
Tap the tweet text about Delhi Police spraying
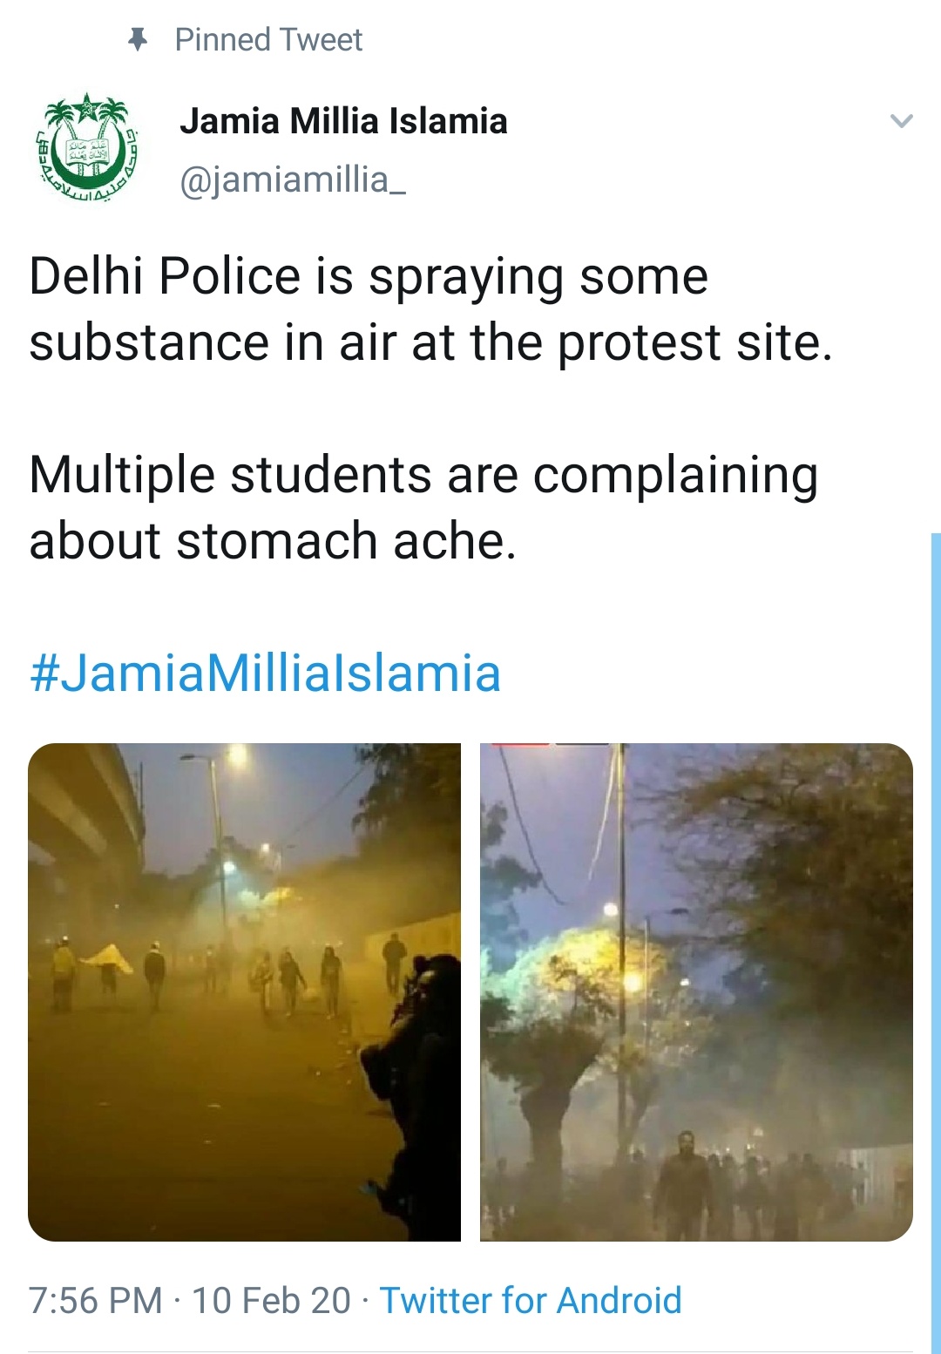pyautogui.click(x=369, y=277)
